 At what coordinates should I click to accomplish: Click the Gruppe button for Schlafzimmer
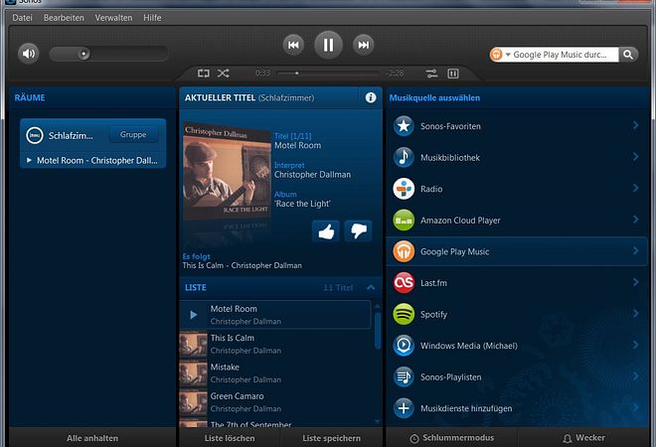coord(133,135)
